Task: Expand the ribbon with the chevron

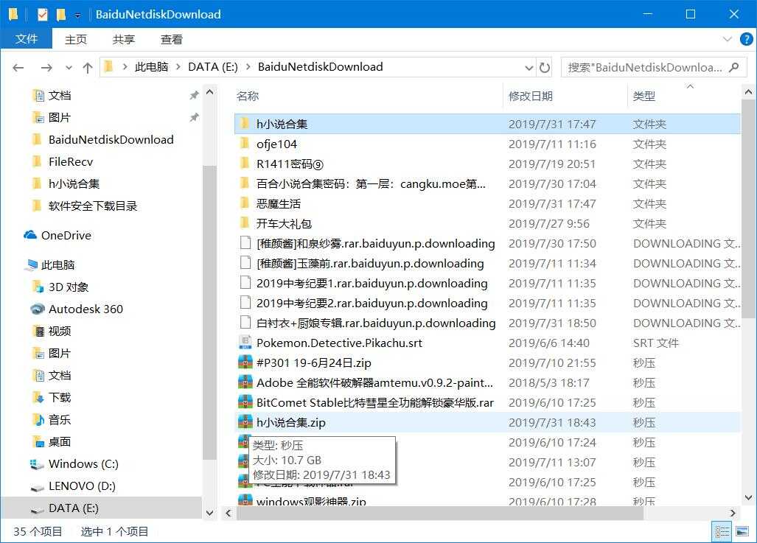Action: (x=727, y=39)
